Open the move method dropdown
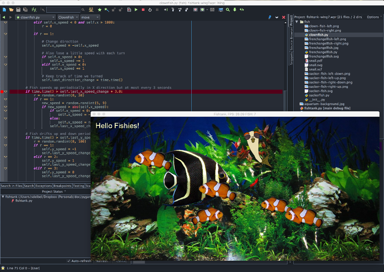384x272 pixels. pos(90,17)
